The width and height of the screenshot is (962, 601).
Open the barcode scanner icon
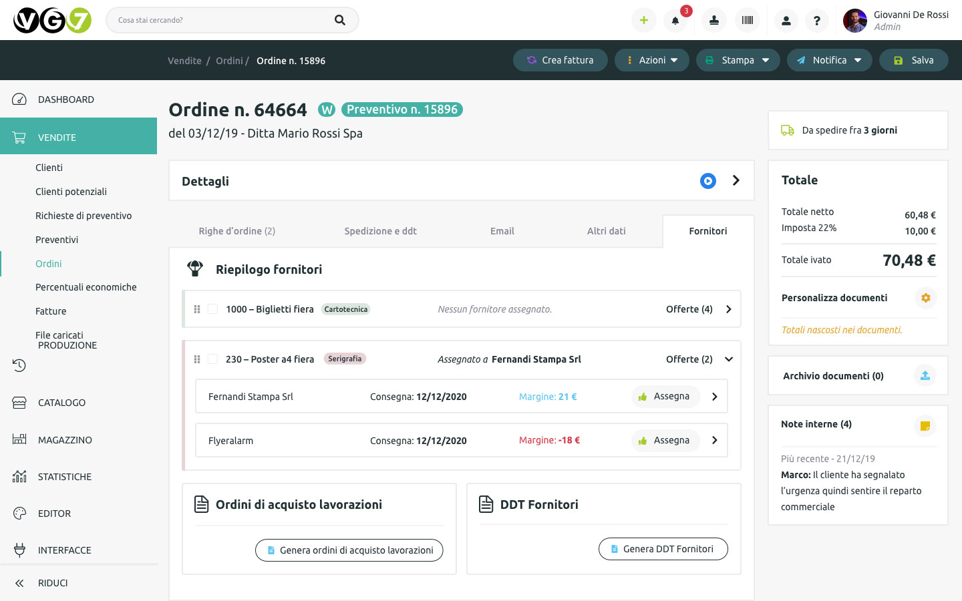point(748,21)
